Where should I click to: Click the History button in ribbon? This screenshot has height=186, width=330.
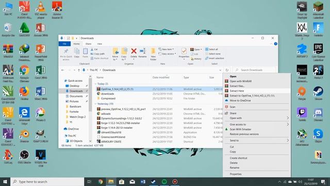tap(196, 59)
